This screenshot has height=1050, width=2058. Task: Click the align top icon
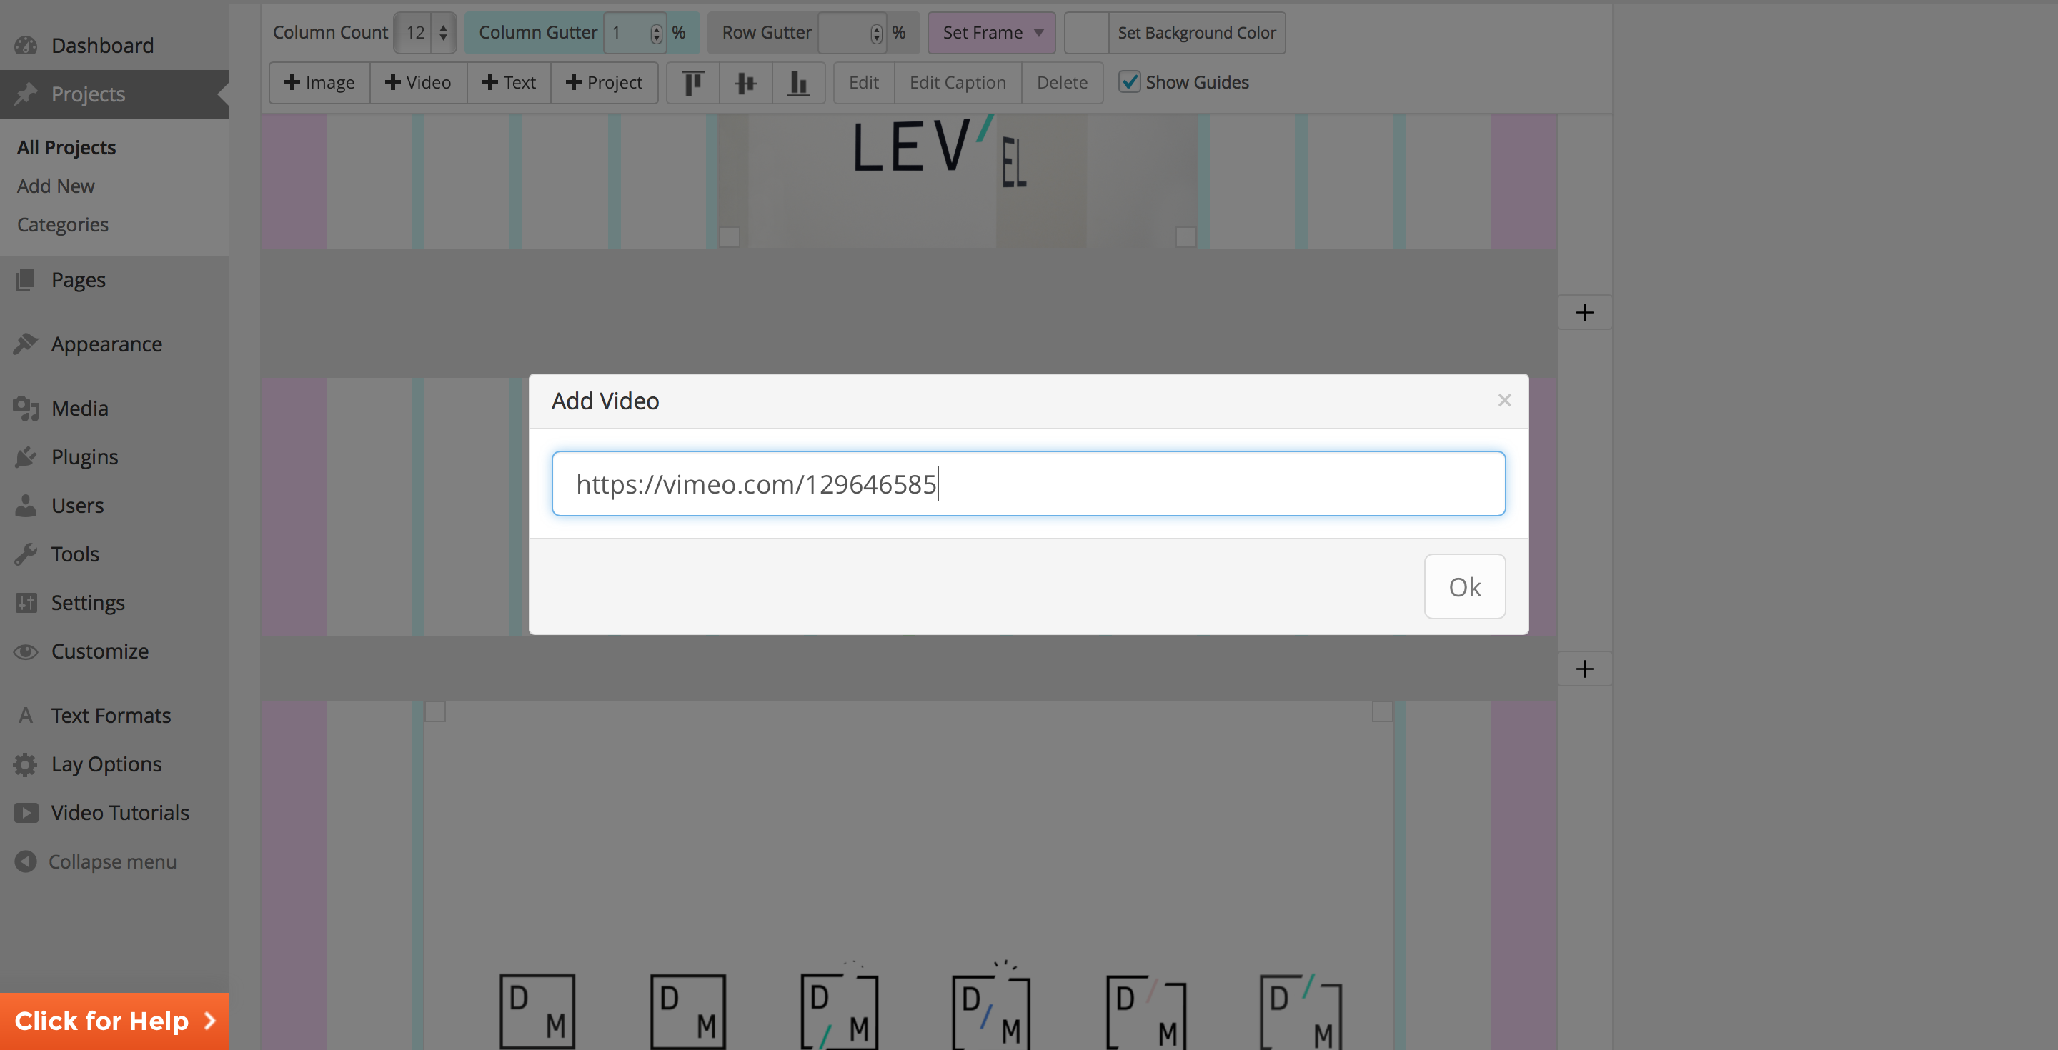(x=692, y=83)
